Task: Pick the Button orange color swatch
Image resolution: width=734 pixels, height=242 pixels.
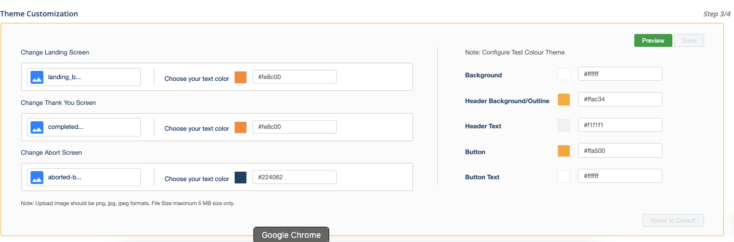Action: click(x=564, y=151)
